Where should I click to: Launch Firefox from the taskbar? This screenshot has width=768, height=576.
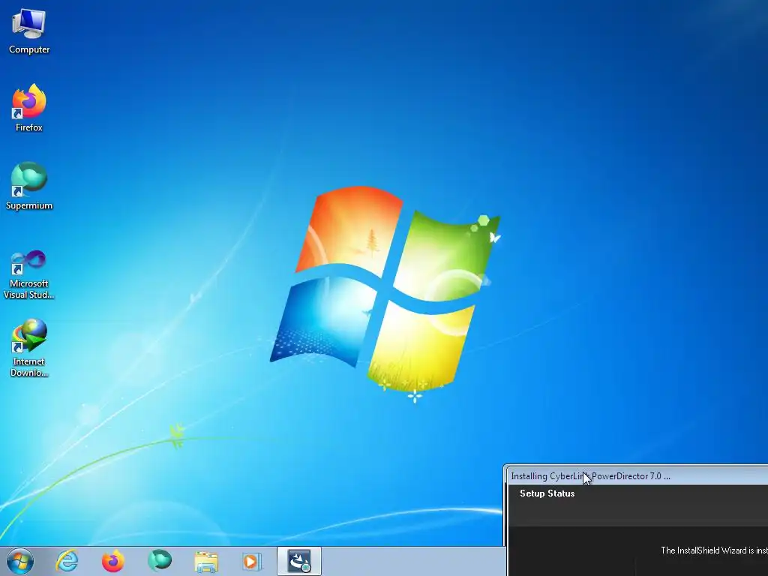tap(112, 561)
